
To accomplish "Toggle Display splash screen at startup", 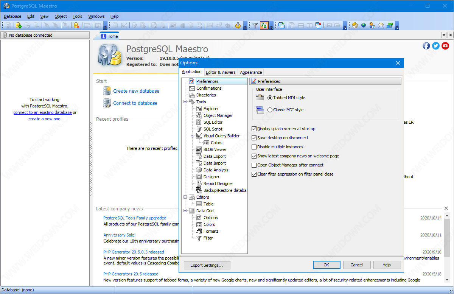I will coord(254,129).
